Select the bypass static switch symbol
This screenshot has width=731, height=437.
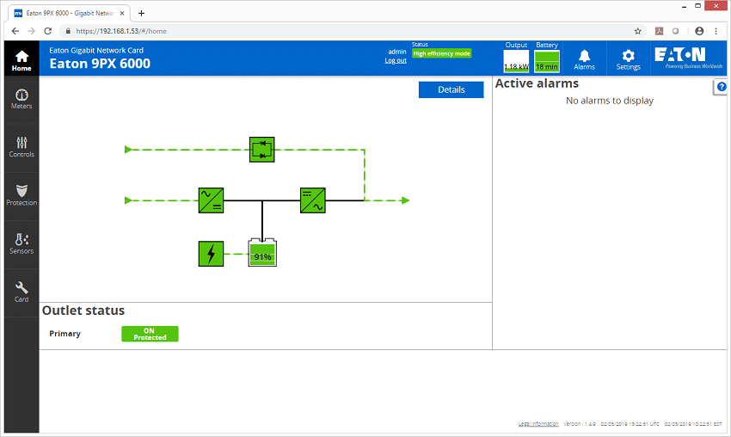click(x=262, y=150)
